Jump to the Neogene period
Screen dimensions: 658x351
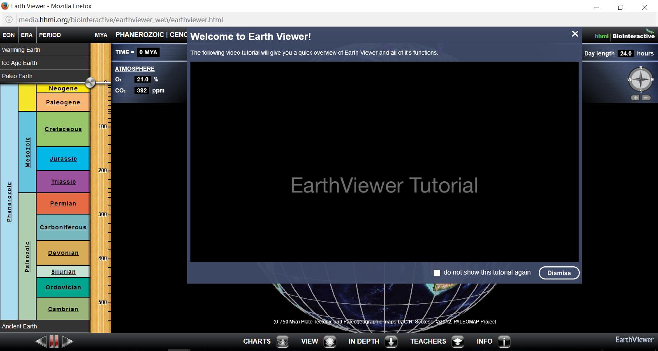[63, 88]
